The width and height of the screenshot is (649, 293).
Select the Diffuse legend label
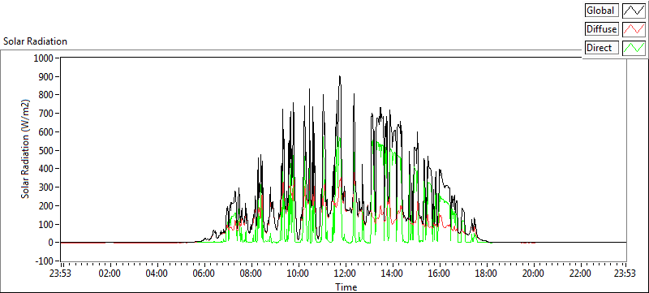click(x=601, y=29)
